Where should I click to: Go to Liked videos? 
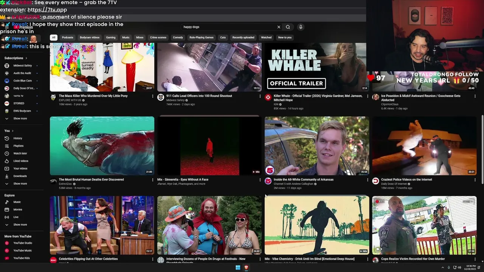click(21, 161)
